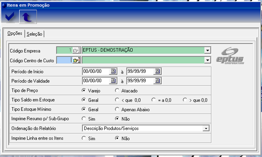This screenshot has width=262, height=157.
Task: Click the return arrow toolbar icon
Action: point(28,17)
